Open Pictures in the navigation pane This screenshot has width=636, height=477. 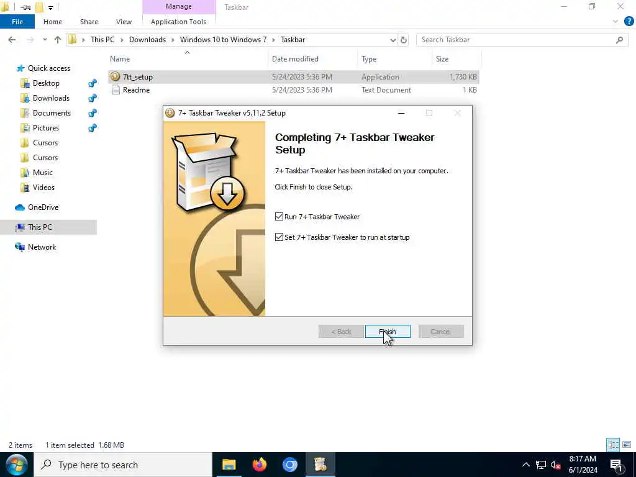pos(46,128)
